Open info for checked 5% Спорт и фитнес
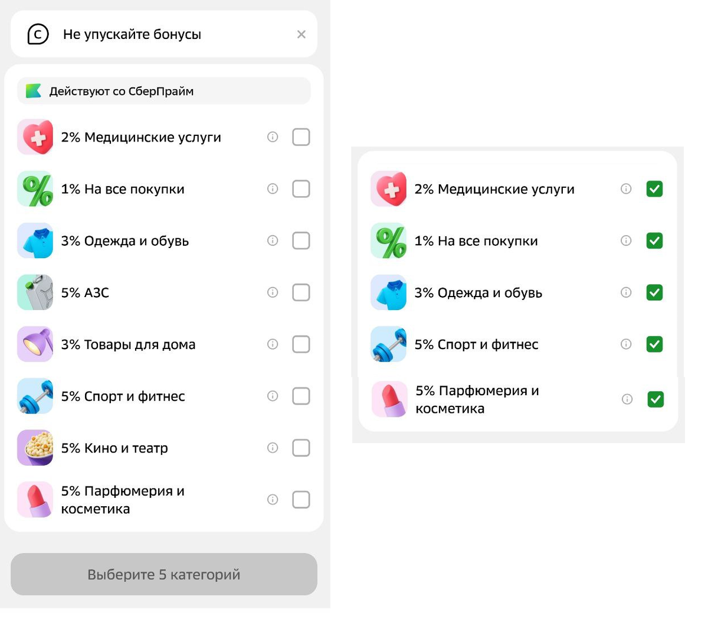 click(x=626, y=344)
